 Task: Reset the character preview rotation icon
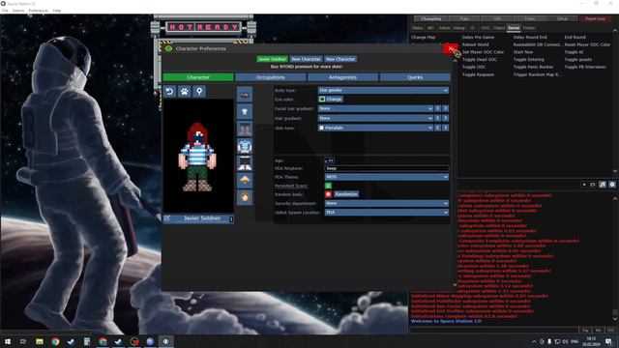coord(170,92)
